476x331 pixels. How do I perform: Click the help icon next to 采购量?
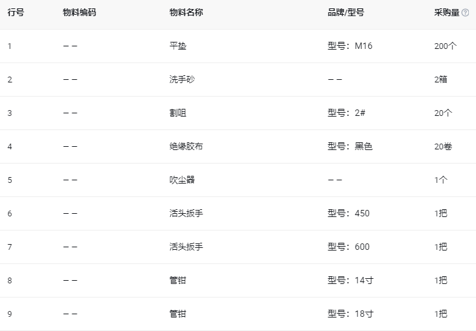point(466,13)
